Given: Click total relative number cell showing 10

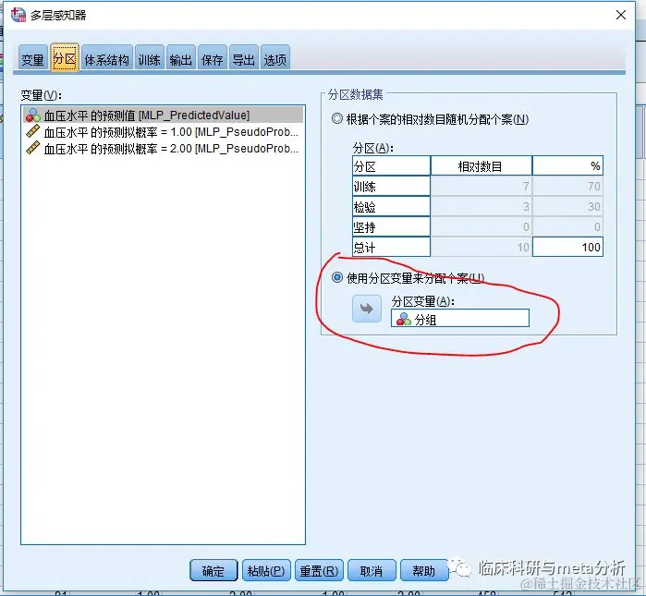Looking at the screenshot, I should tap(481, 247).
